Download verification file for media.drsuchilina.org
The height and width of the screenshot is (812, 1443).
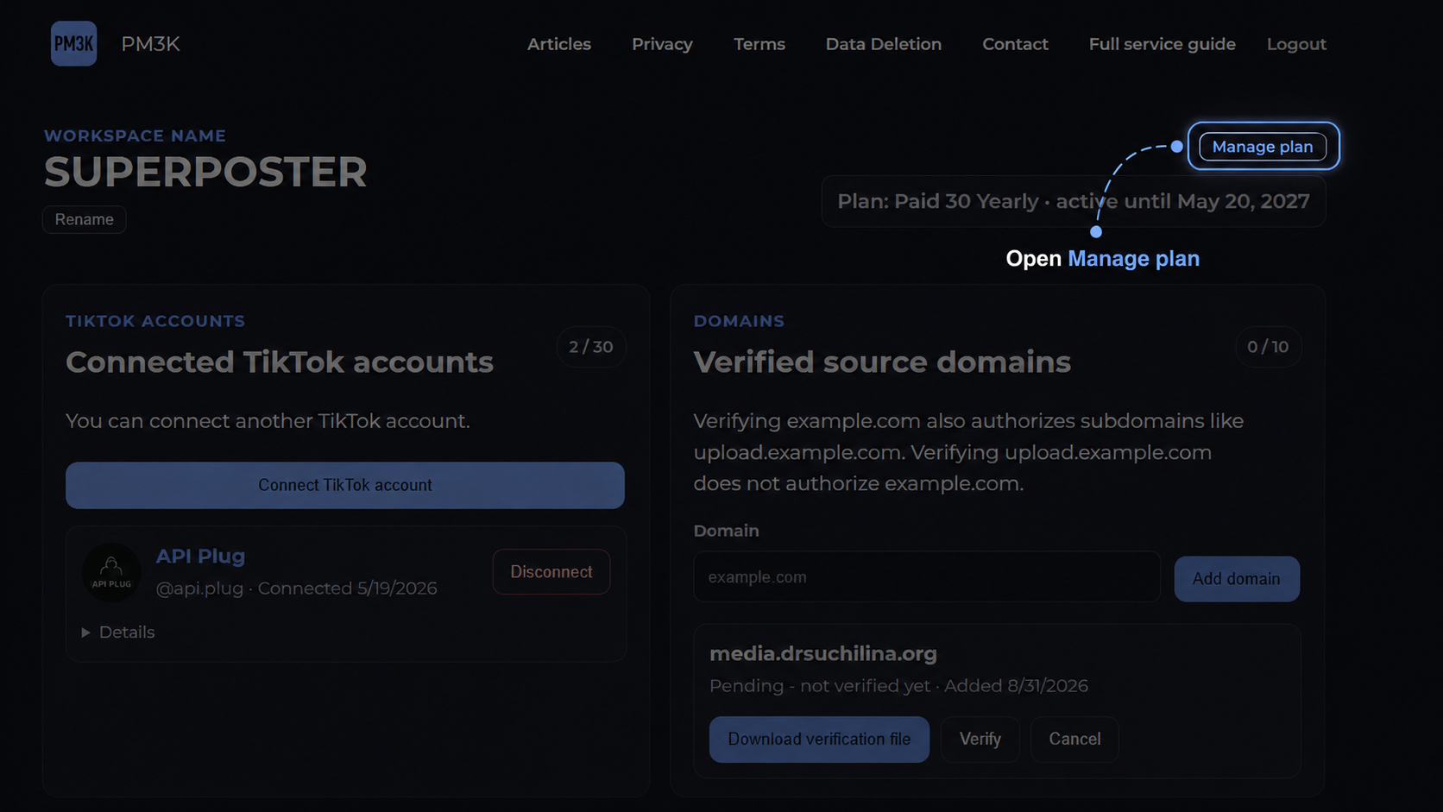point(819,740)
